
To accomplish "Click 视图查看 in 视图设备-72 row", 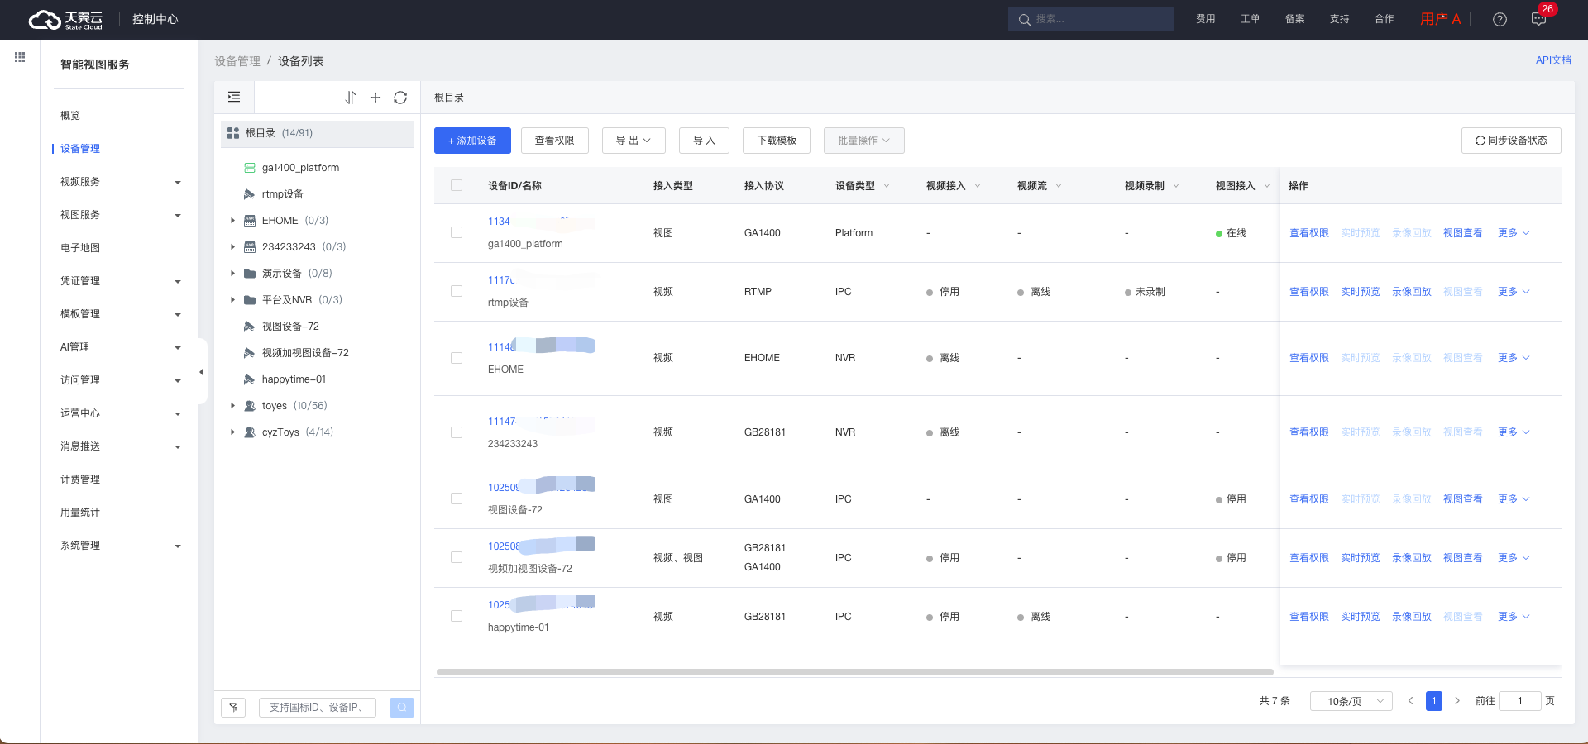I will tap(1462, 499).
